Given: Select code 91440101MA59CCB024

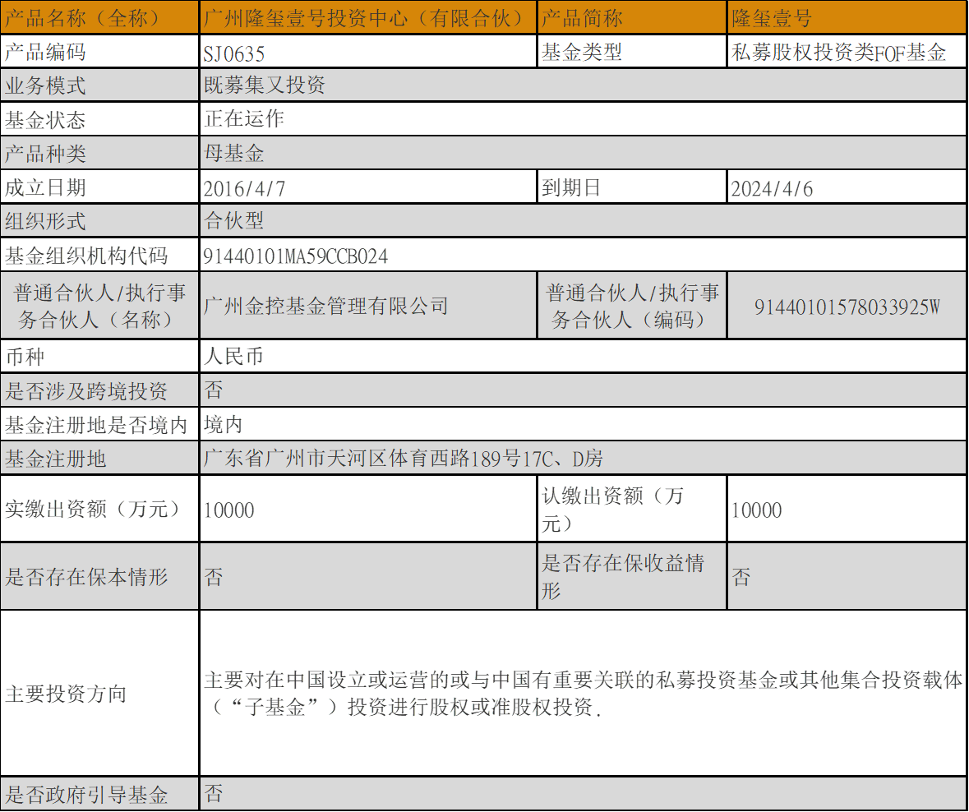Looking at the screenshot, I should click(x=296, y=256).
